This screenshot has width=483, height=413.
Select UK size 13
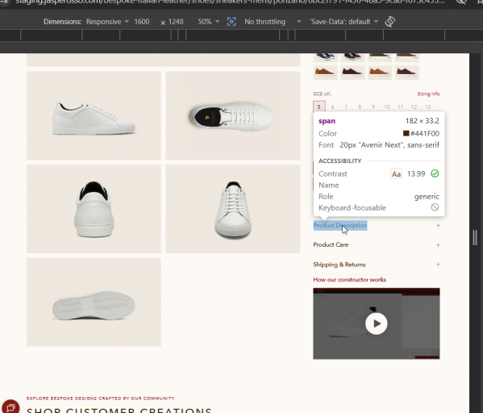click(427, 106)
